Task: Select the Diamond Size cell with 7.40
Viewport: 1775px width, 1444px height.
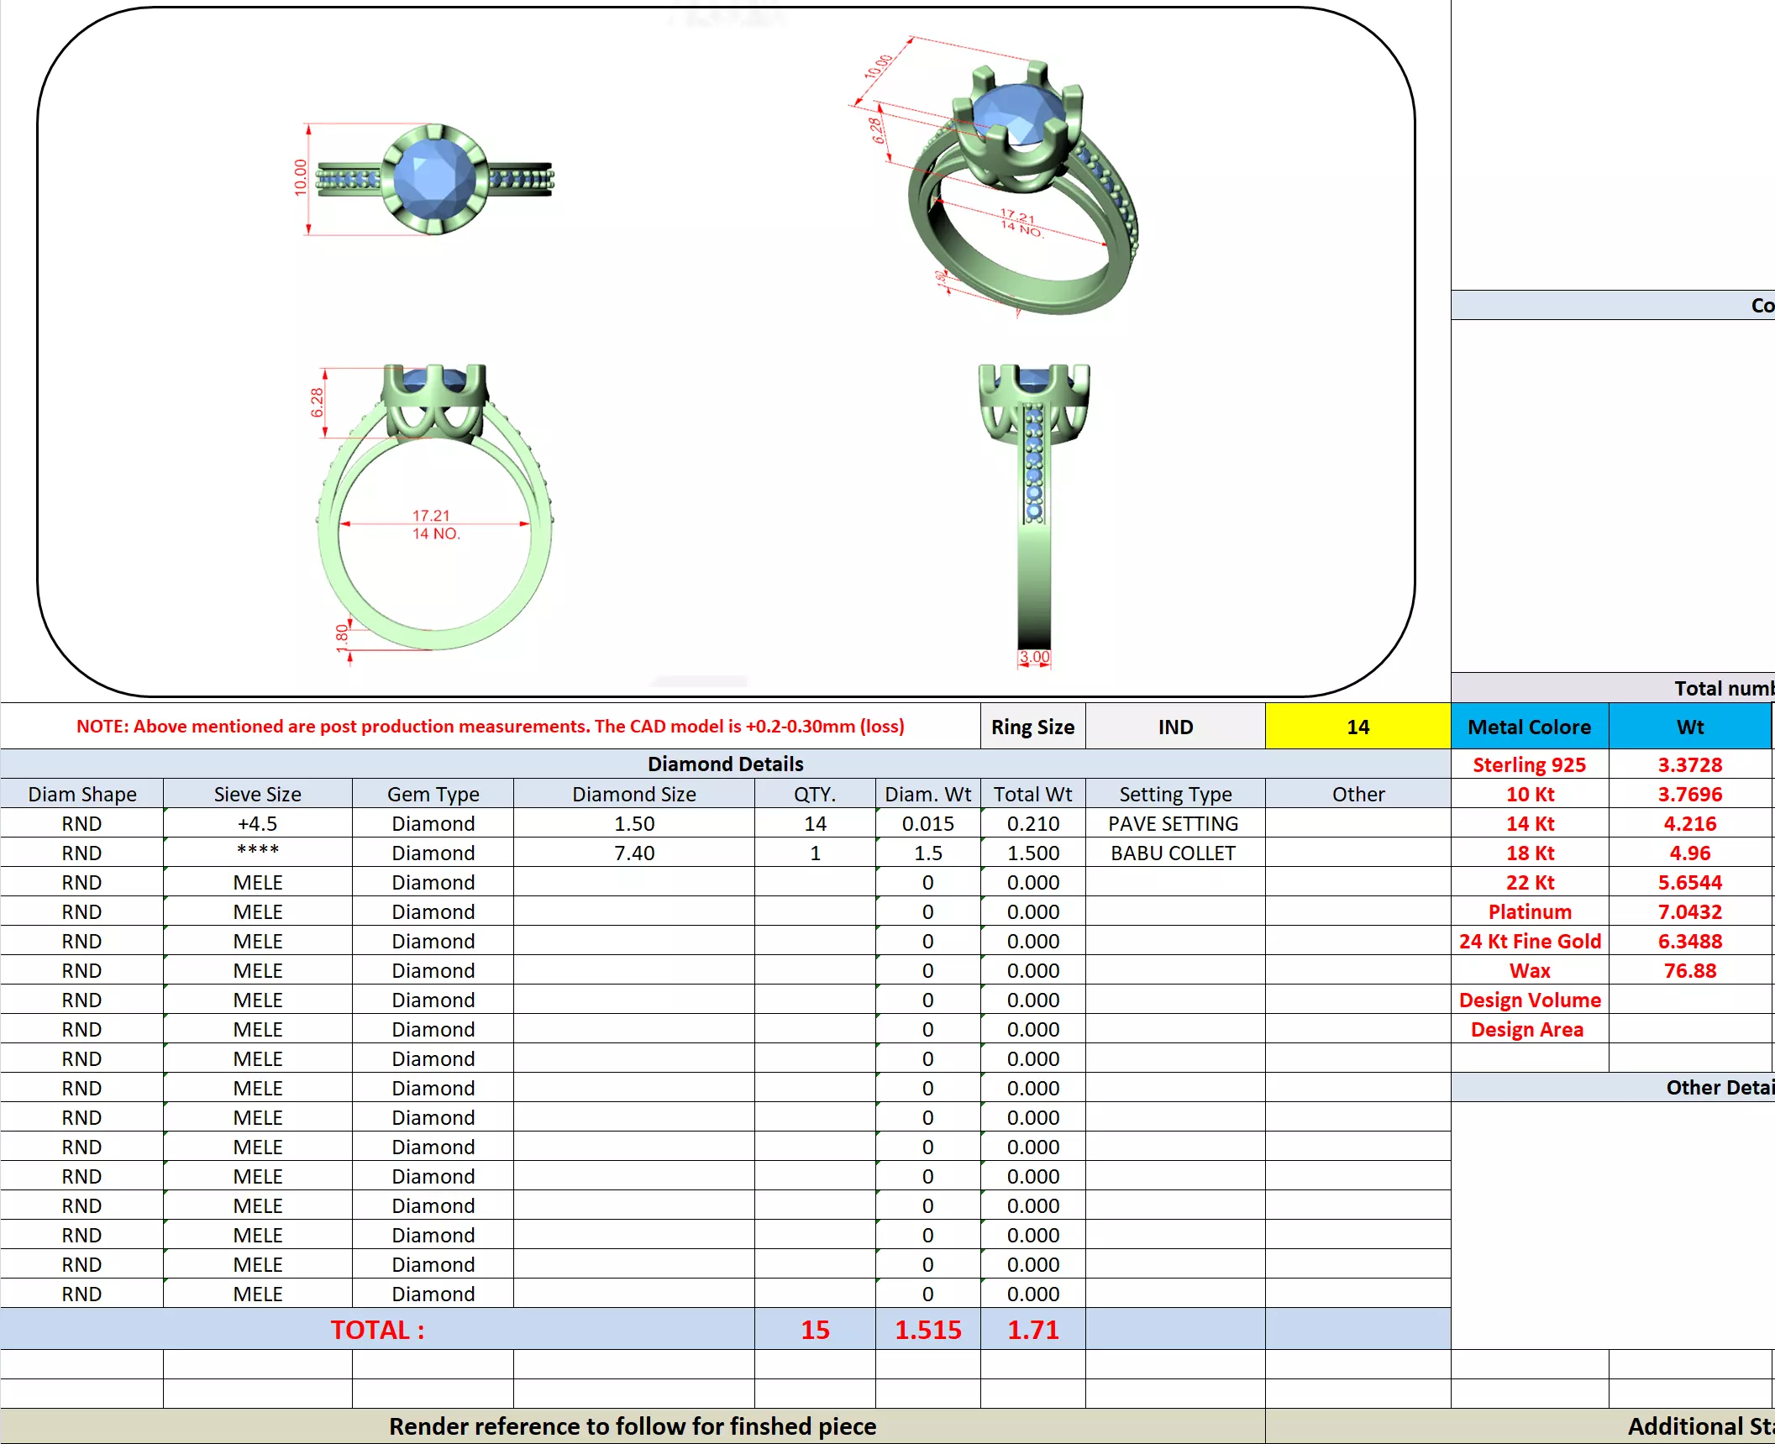Action: 633,853
